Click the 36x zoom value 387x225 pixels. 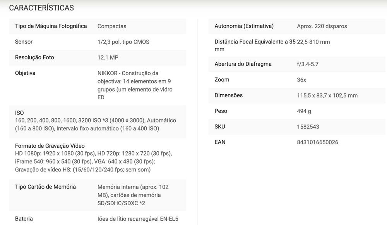pyautogui.click(x=301, y=80)
